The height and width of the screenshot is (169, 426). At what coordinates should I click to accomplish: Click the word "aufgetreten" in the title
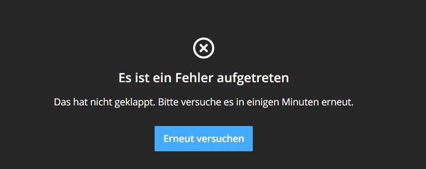[x=253, y=78]
